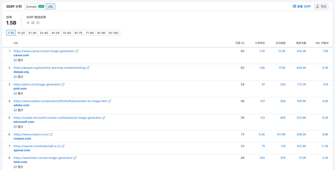Click the 图片 image feature in adobe.com row
Screen dimensions: 335x170
(18, 110)
